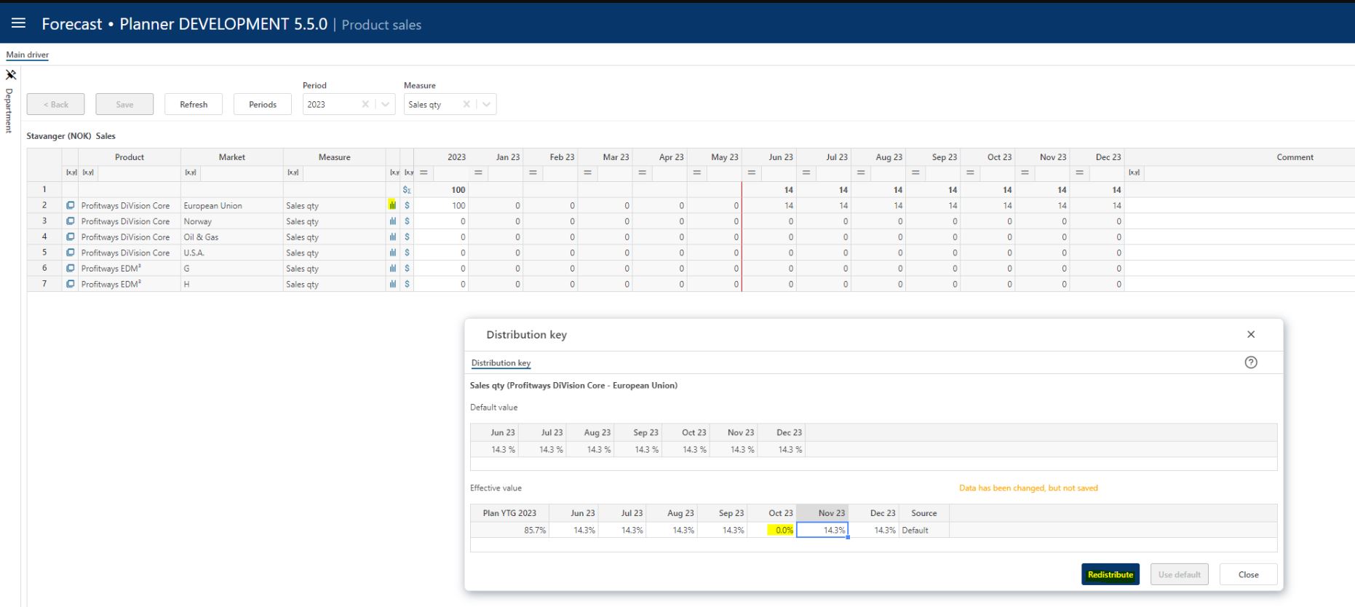Click dollar icon in Oil & Gas row
This screenshot has height=607, width=1355.
[407, 237]
